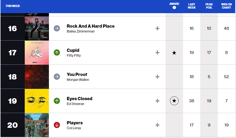Expand Players entry with plus icon
236x138 pixels.
click(158, 125)
